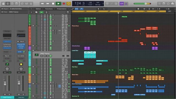
Task: Toggle the automation display icon
Action: (x=73, y=9)
